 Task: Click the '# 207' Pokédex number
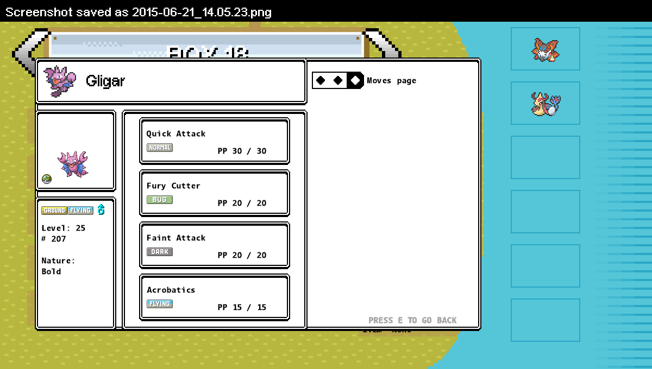tap(54, 239)
